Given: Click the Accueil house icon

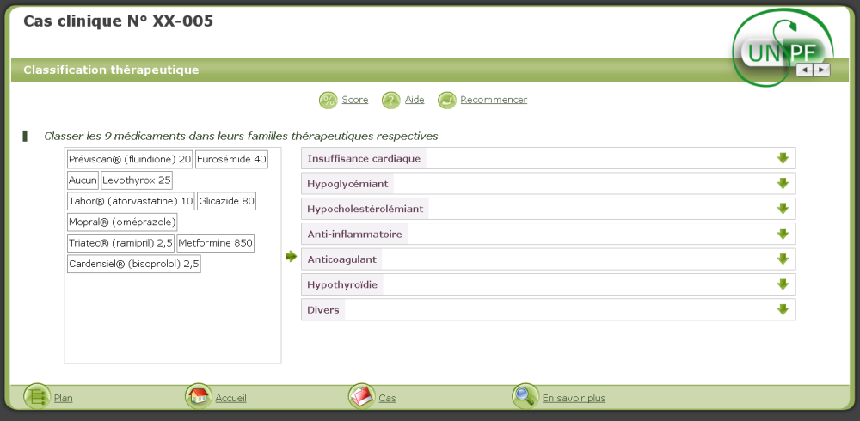Looking at the screenshot, I should (199, 397).
